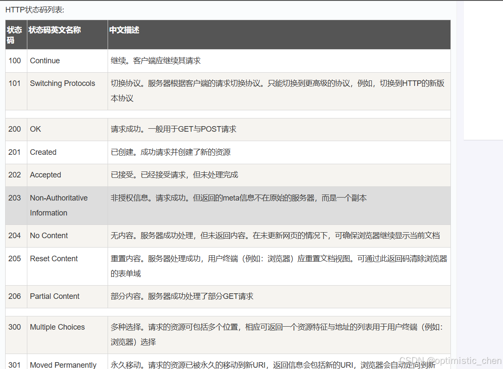
Task: Click the 'Created' name cell
Action: click(67, 152)
